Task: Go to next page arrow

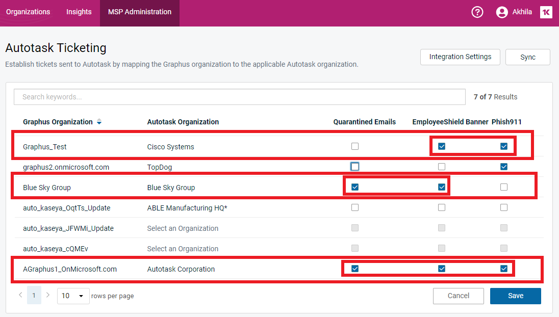Action: tap(48, 295)
